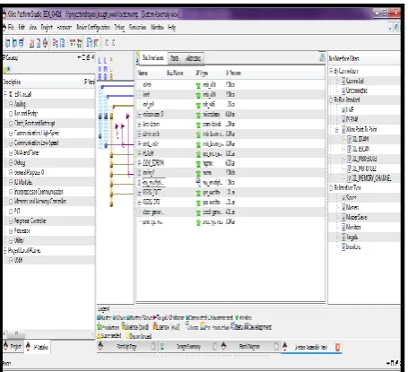Click the first icon in the toolbar
This screenshot has height=372, width=408.
point(7,43)
